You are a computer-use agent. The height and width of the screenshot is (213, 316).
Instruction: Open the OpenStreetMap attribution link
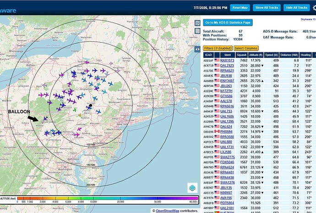[x=167, y=211]
